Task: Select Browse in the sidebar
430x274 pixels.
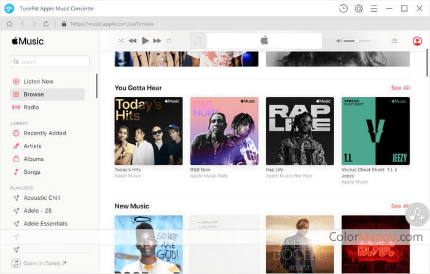Action: tap(47, 95)
